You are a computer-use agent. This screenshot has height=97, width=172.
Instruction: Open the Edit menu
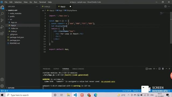coord(11,2)
